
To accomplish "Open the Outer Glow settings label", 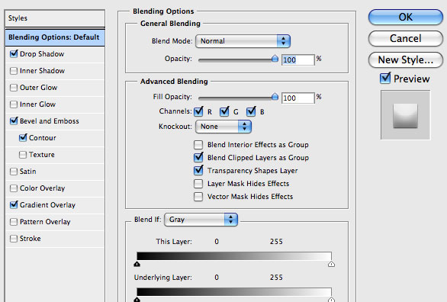I will click(x=38, y=88).
